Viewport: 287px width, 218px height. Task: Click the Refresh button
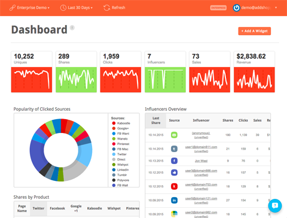114,8
